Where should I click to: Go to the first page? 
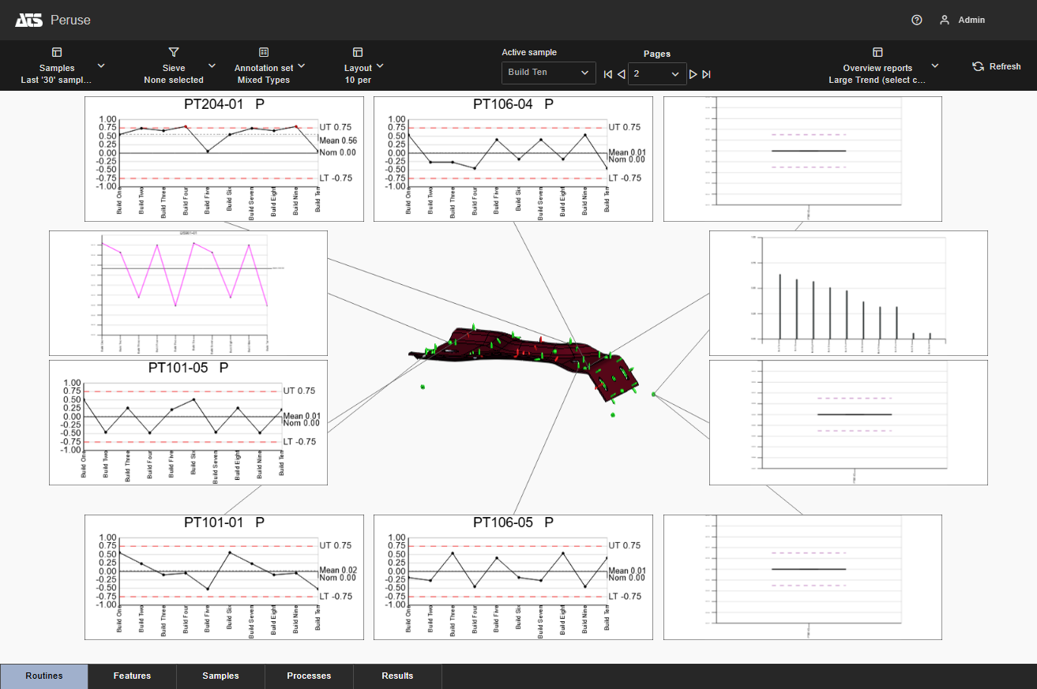(x=607, y=74)
